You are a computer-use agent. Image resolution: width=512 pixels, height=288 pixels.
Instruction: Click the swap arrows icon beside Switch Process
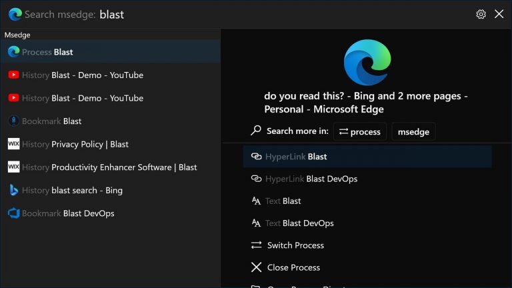pyautogui.click(x=256, y=245)
